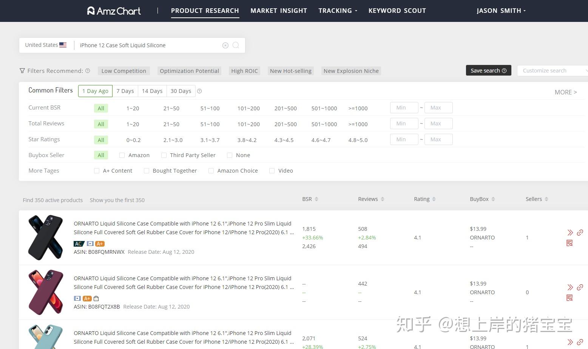Apply High ROIC recommended filter
This screenshot has height=349, width=588.
[x=245, y=71]
